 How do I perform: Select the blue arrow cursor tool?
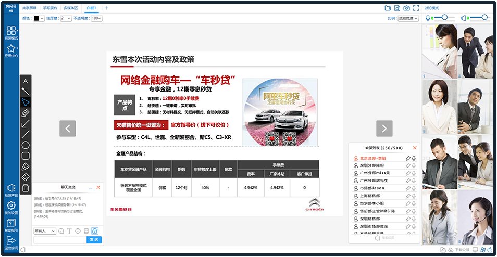coord(26,102)
